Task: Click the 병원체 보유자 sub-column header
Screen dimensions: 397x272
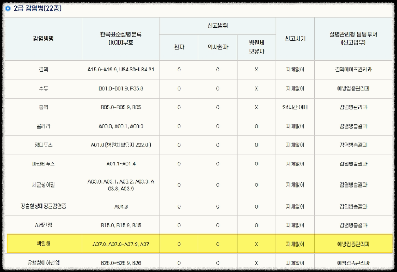Action: (x=256, y=47)
